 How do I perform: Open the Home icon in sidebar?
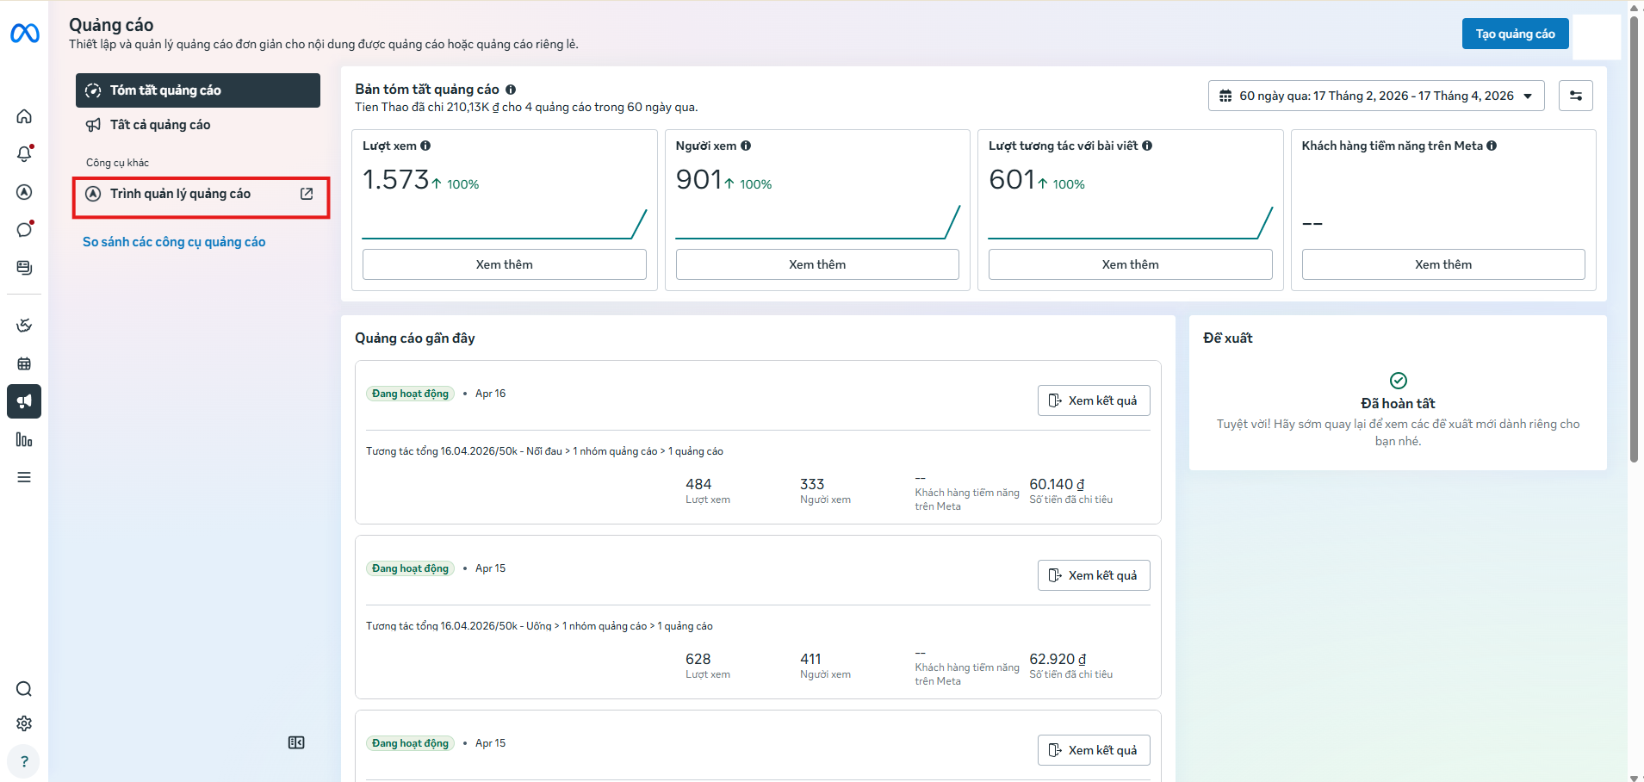point(24,116)
